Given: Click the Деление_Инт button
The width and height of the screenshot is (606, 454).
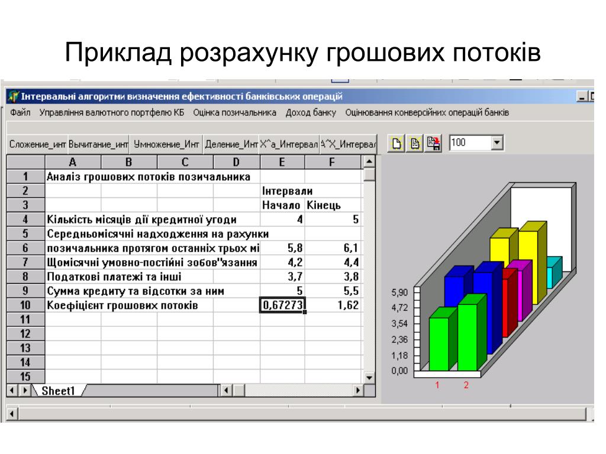Looking at the screenshot, I should pyautogui.click(x=231, y=144).
